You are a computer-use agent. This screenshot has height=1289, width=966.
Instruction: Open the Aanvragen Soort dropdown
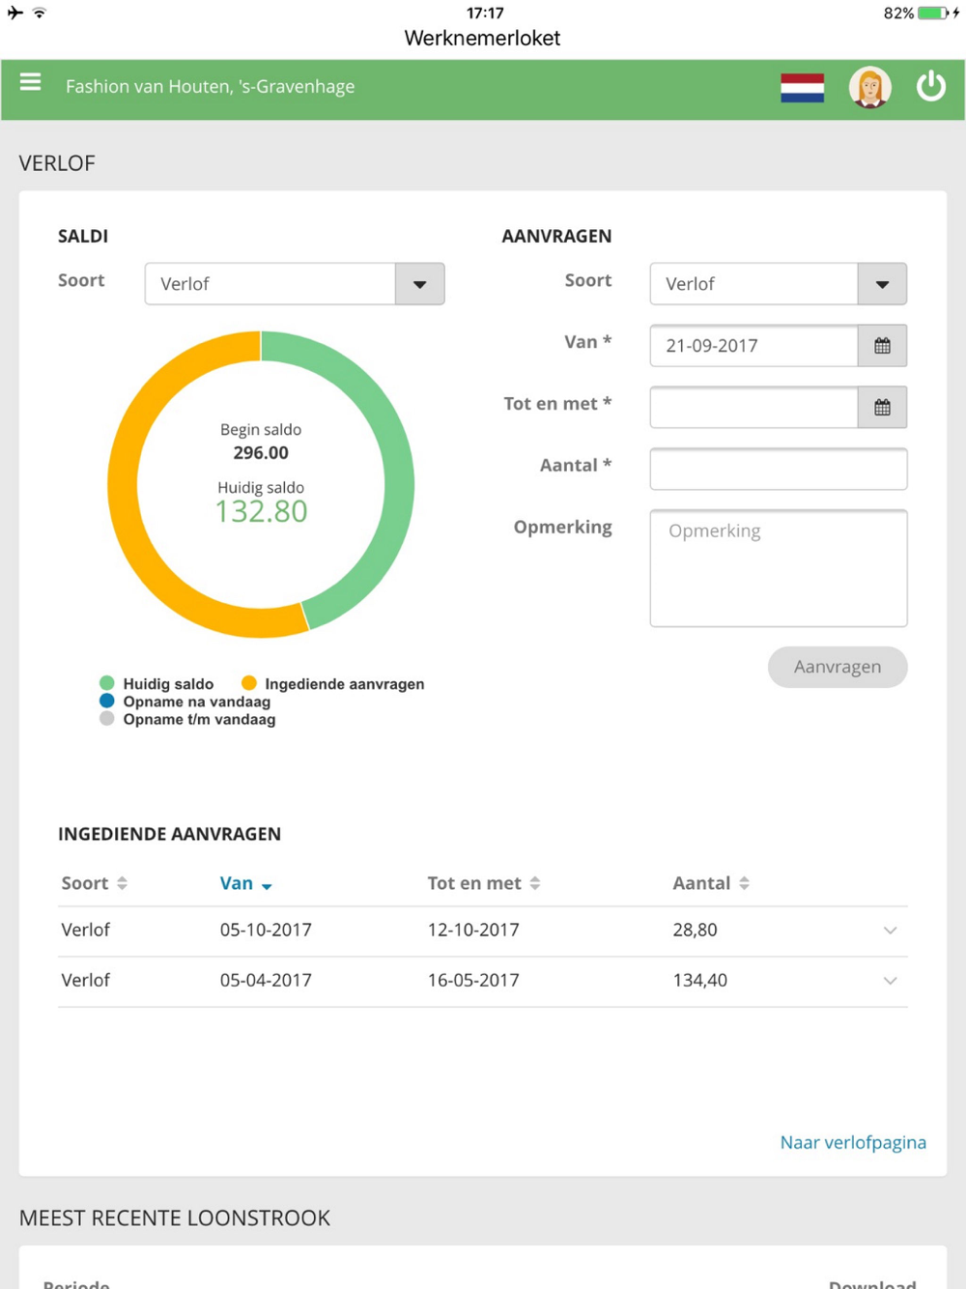(778, 284)
